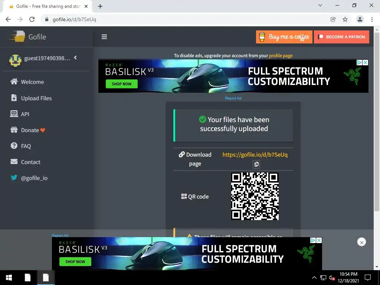Open the Chrome three-dot menu

coord(372,19)
